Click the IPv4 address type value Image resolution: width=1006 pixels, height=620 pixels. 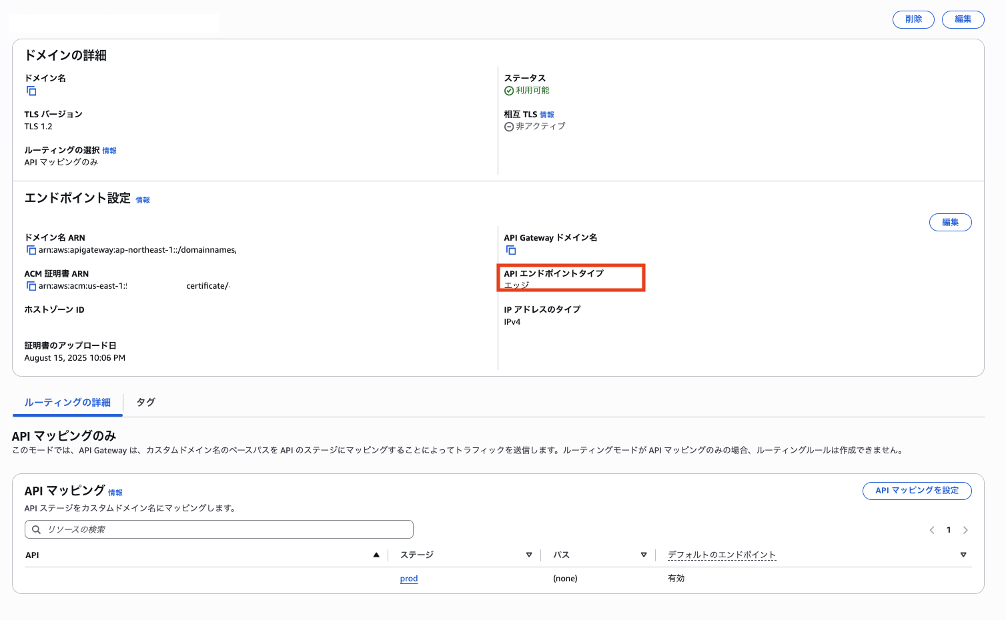coord(512,322)
